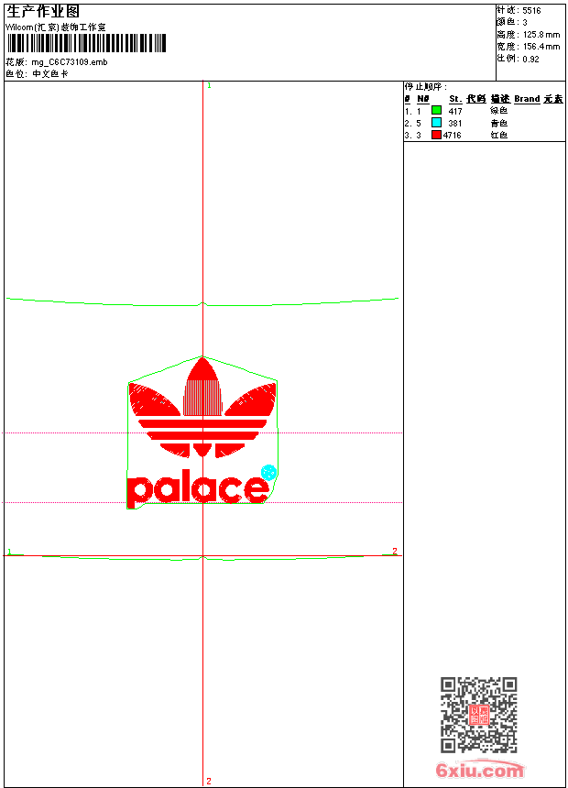Viewport: 568px width, 788px height.
Task: Click the 'St.' column header
Action: [455, 99]
